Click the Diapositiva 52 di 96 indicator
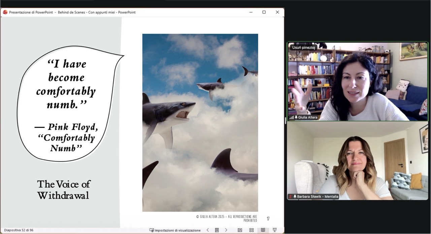This screenshot has height=234, width=431. click(19, 230)
